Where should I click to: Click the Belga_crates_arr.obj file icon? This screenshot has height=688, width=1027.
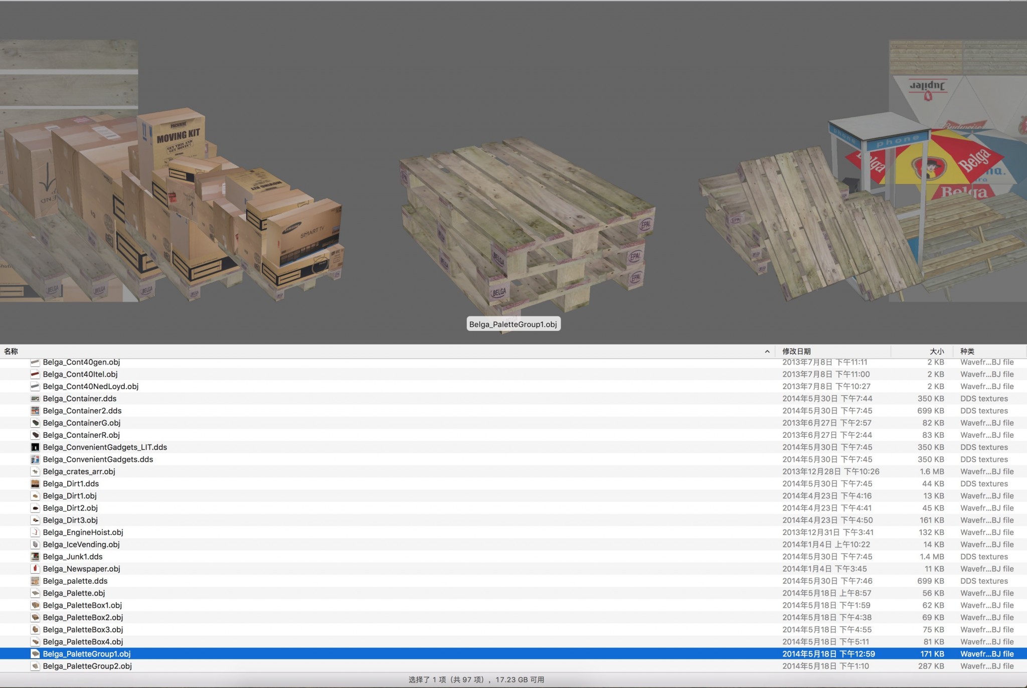pyautogui.click(x=35, y=471)
